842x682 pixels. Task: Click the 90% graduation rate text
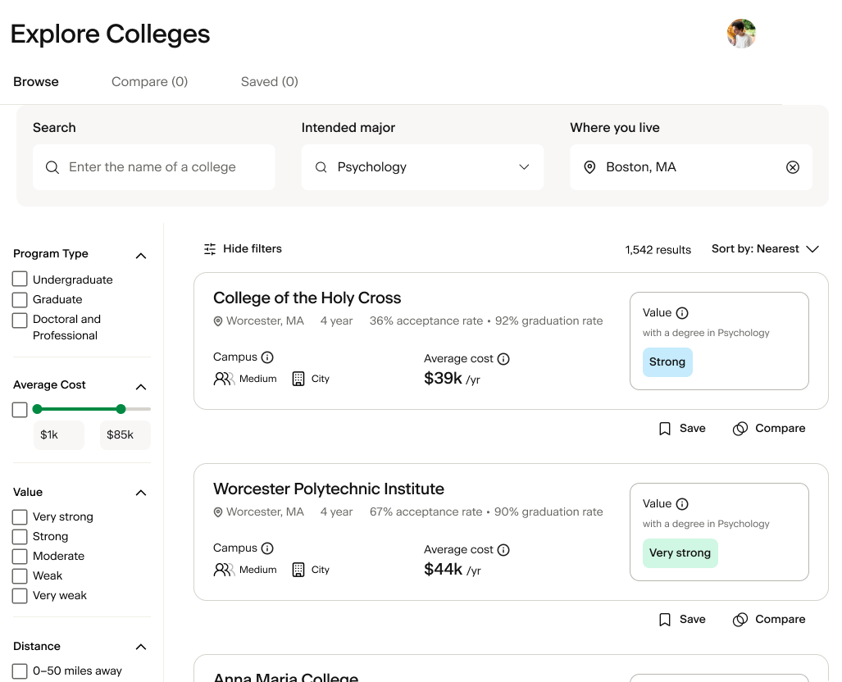(x=548, y=512)
